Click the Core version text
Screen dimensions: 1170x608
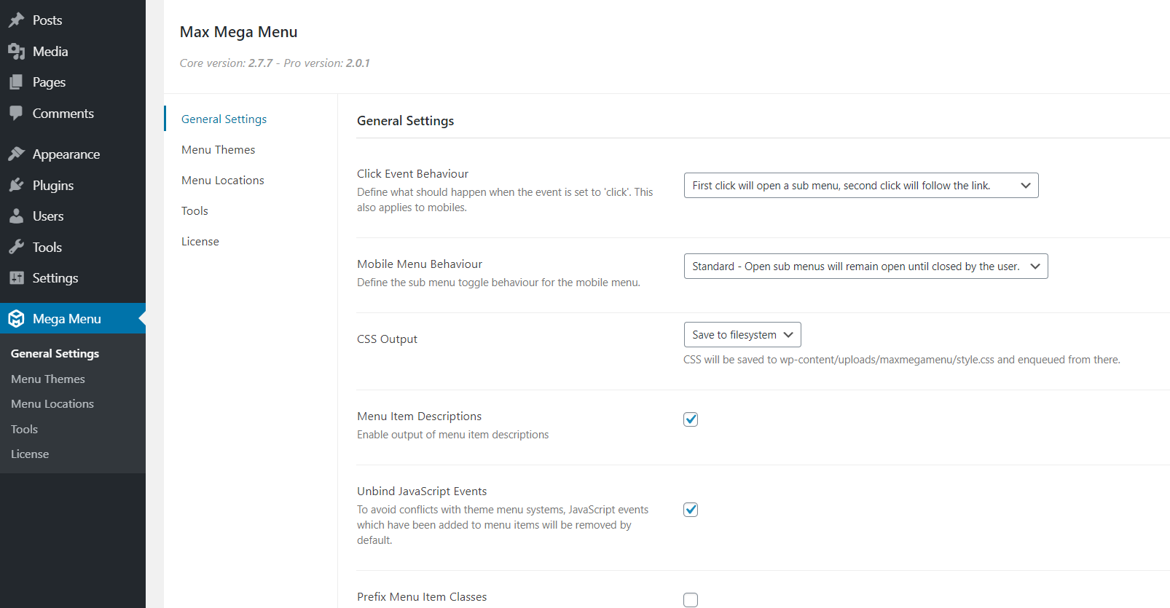point(275,63)
